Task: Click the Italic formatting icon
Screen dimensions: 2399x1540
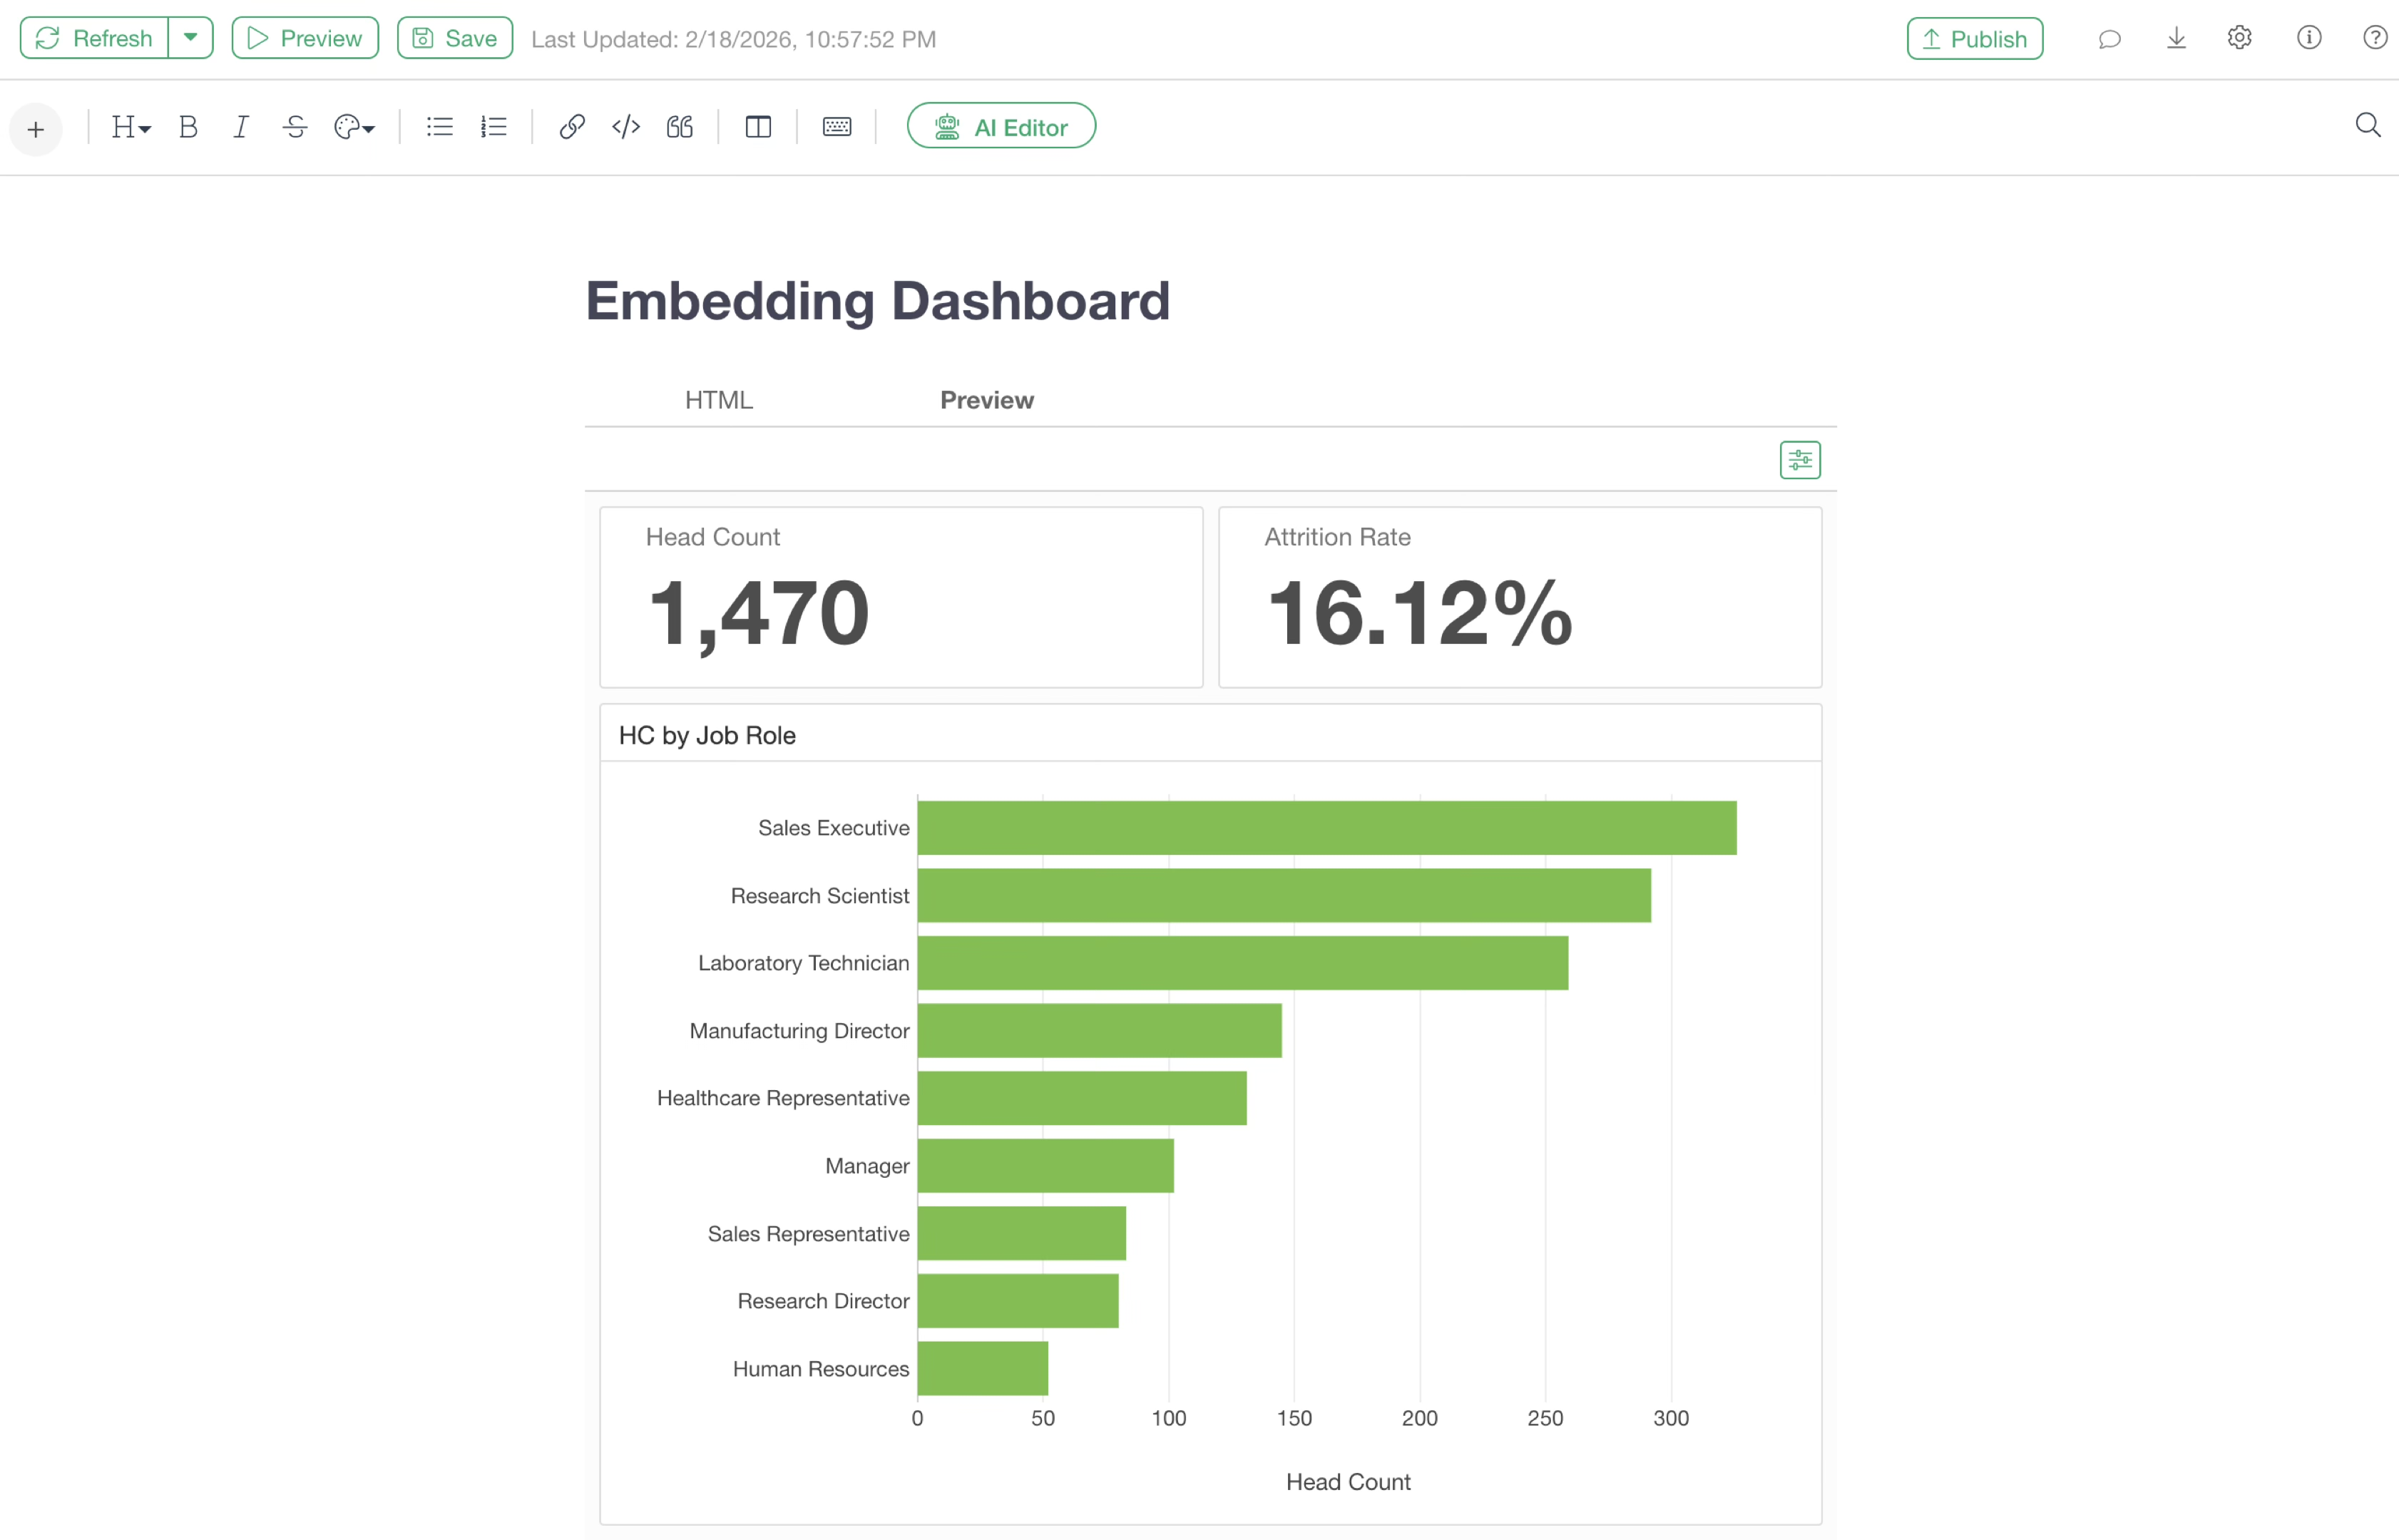Action: point(240,127)
